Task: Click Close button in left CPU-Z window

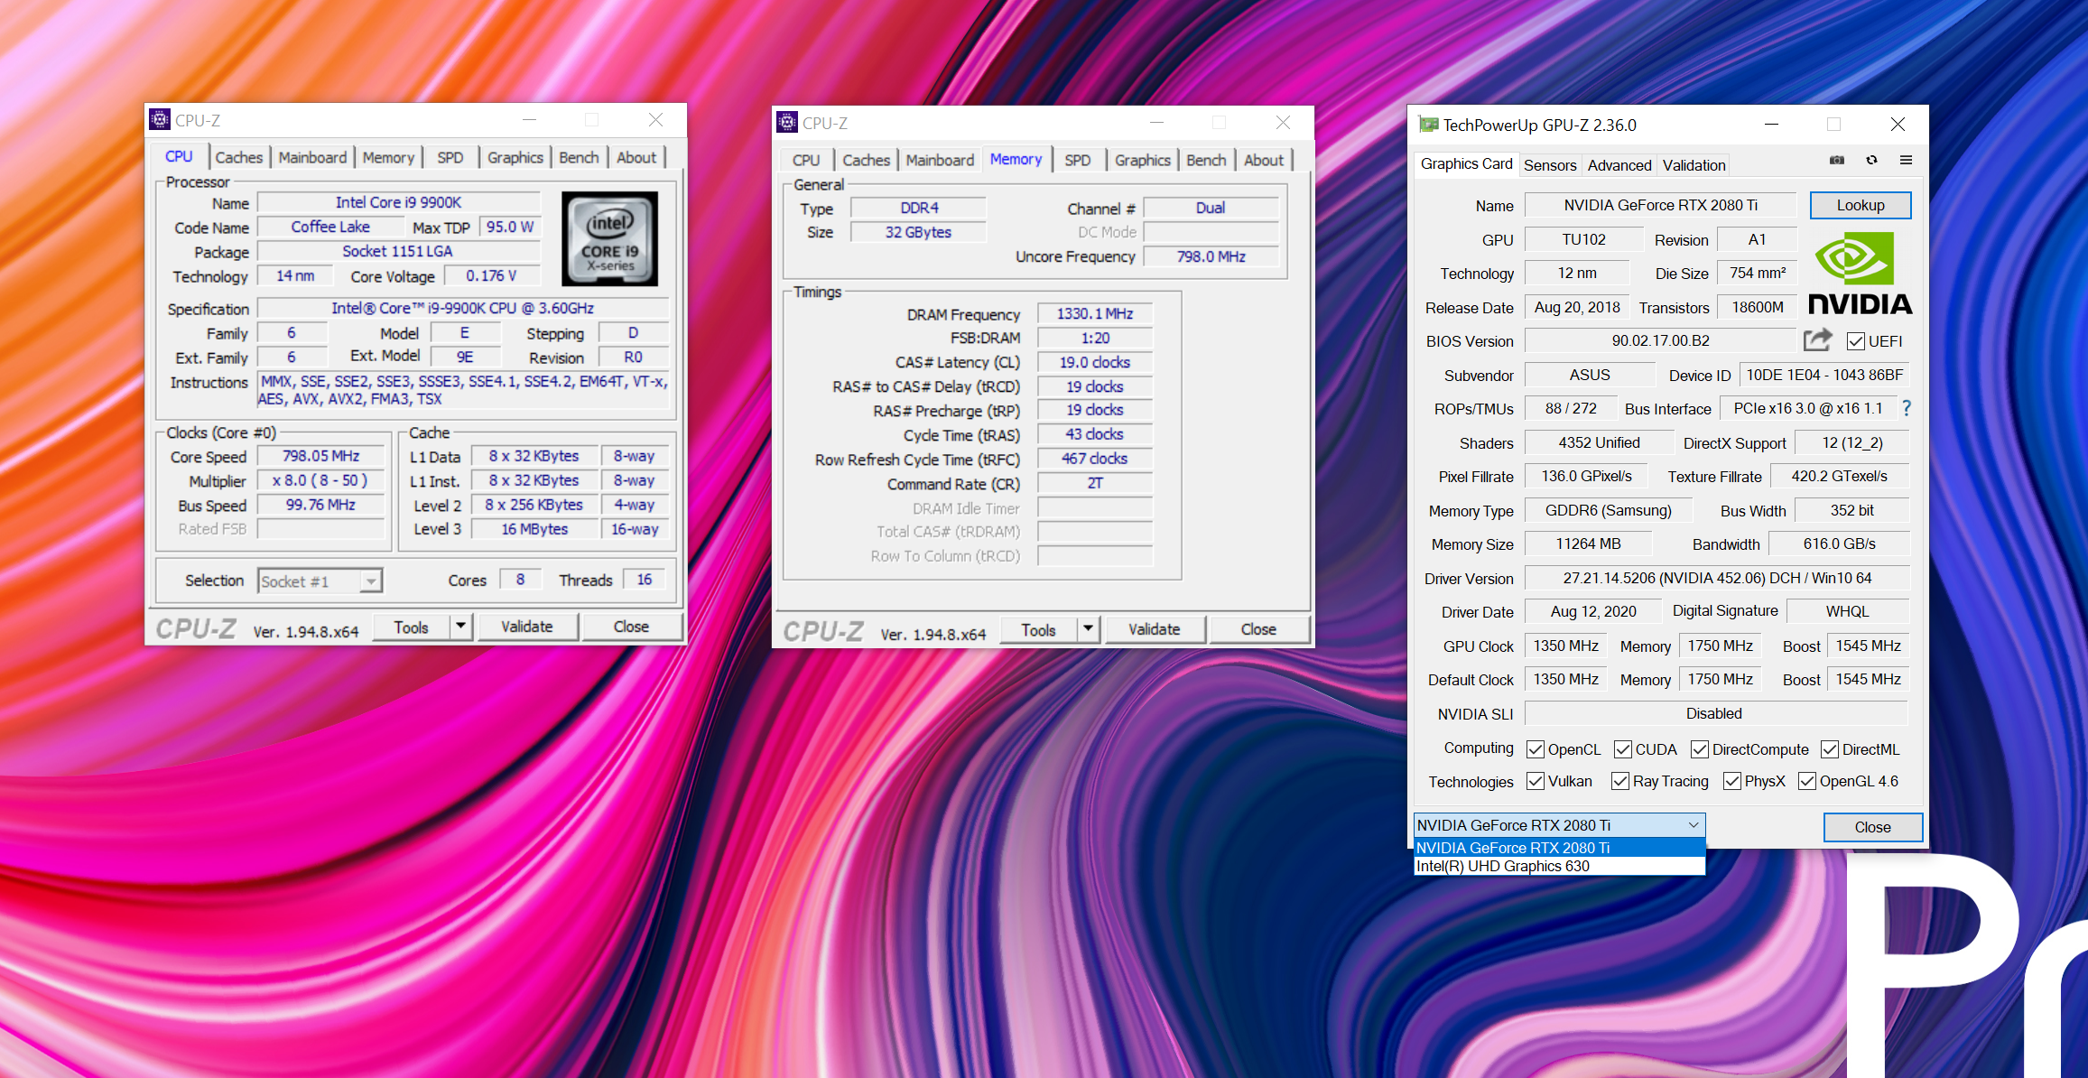Action: coord(631,627)
